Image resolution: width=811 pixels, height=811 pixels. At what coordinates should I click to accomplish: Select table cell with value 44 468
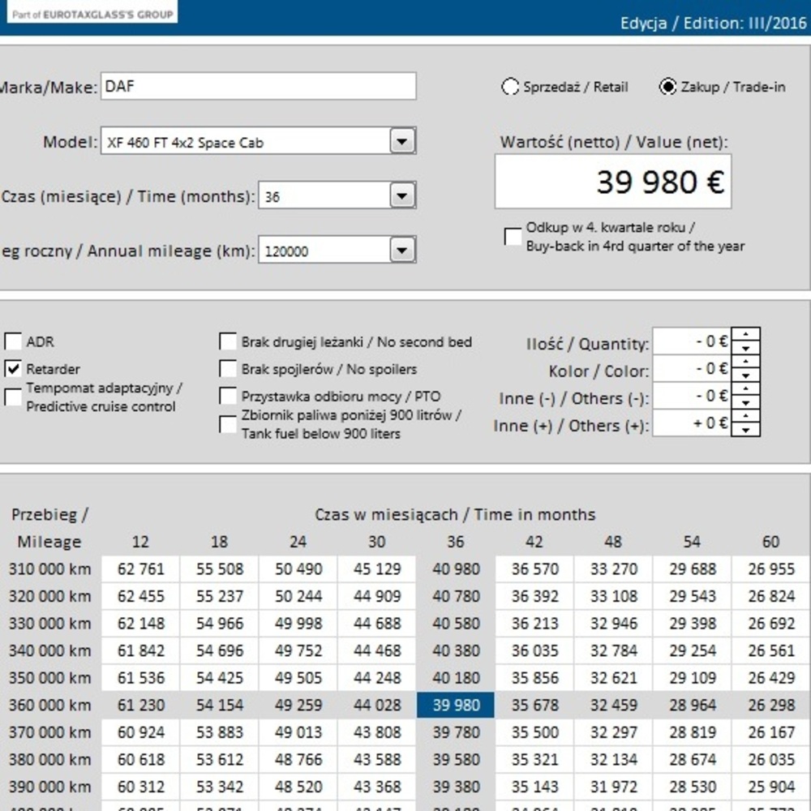[377, 650]
